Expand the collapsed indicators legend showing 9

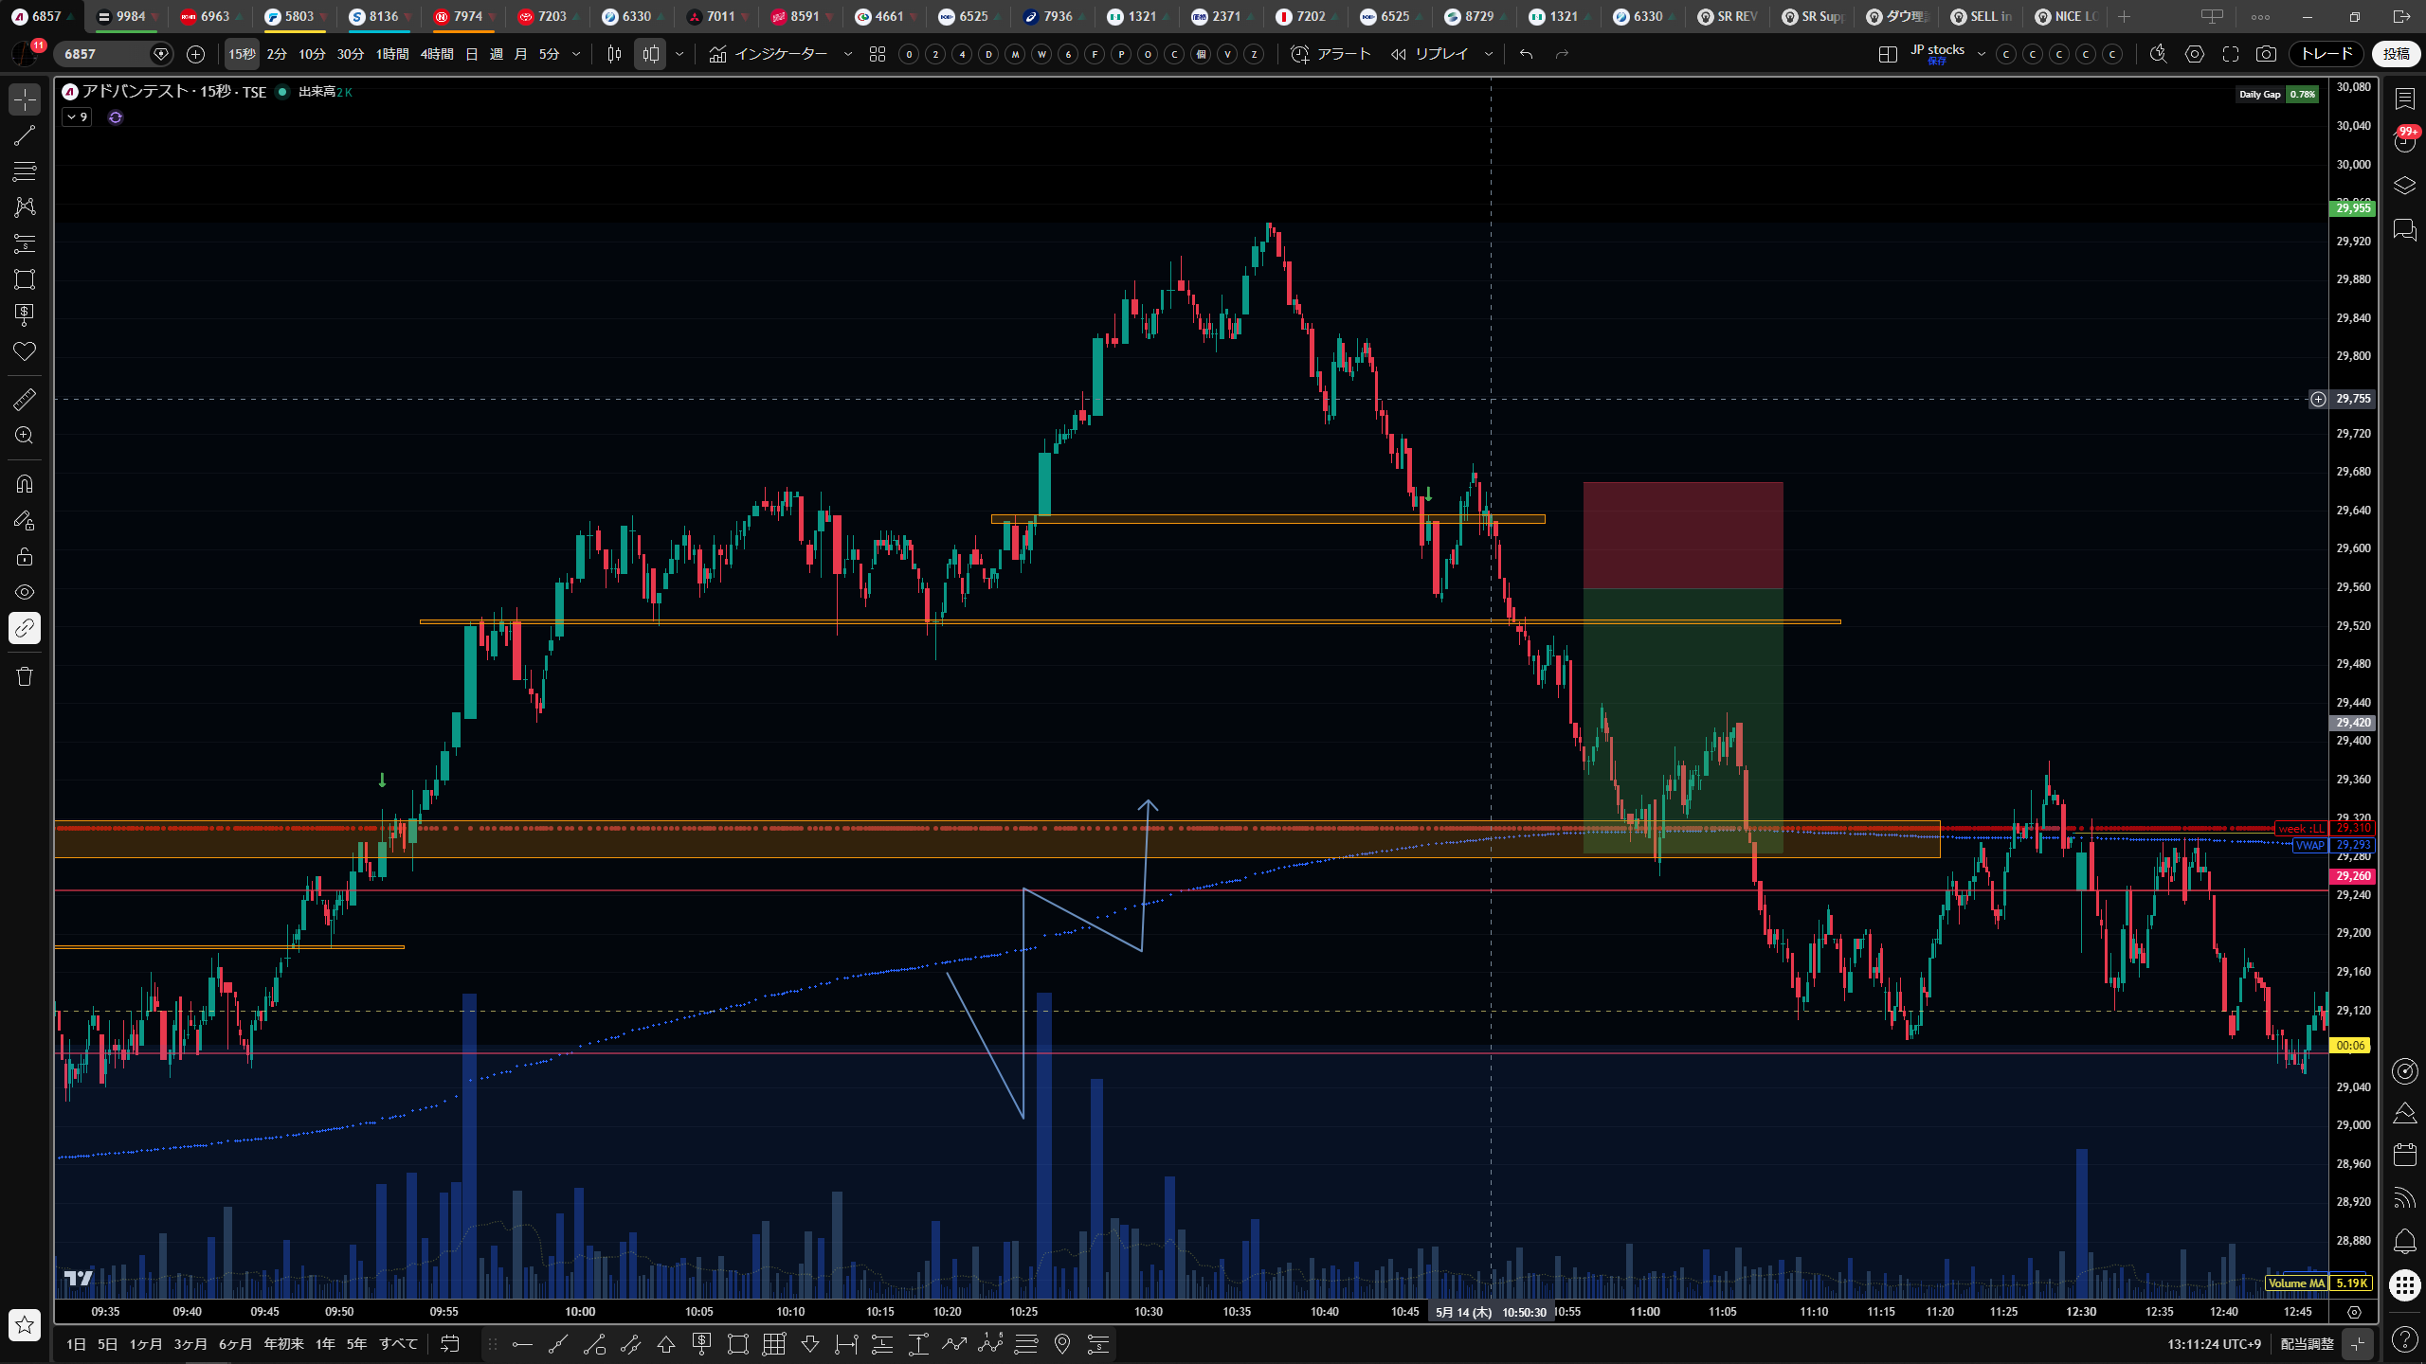[x=77, y=117]
